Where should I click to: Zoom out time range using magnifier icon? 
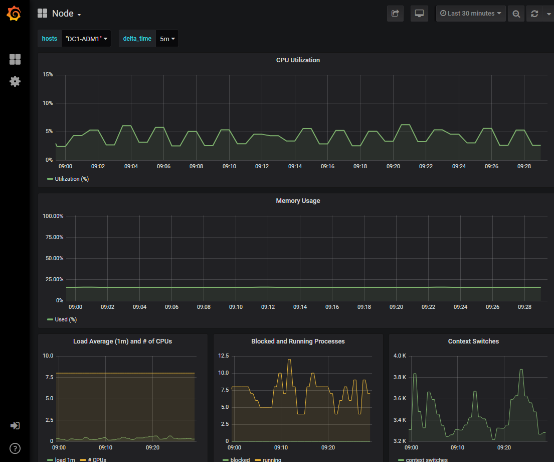tap(516, 14)
